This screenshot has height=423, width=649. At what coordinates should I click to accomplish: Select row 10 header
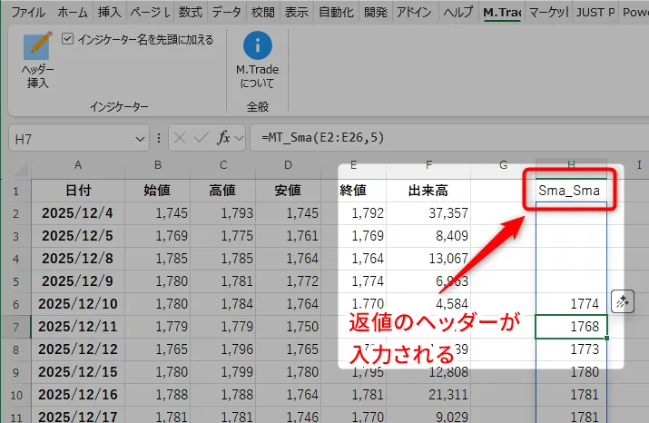[15, 395]
